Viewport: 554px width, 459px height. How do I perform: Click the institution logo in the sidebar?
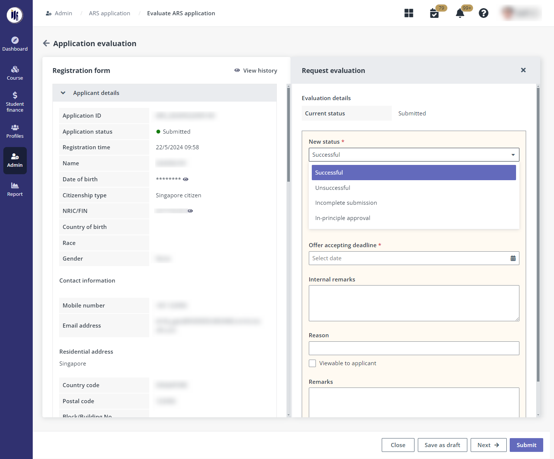pos(15,15)
